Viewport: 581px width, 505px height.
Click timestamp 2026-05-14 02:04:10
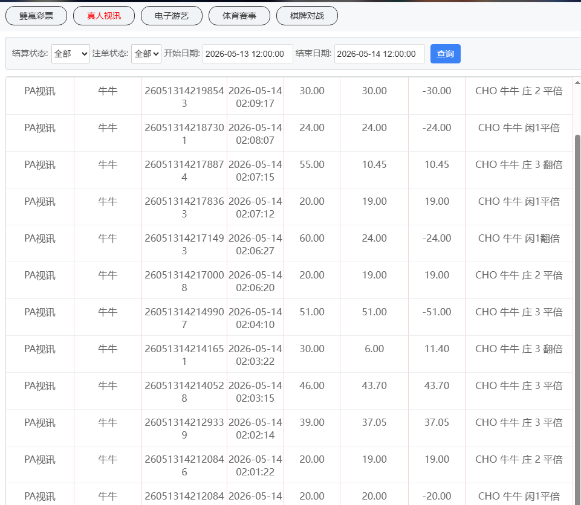pyautogui.click(x=255, y=318)
